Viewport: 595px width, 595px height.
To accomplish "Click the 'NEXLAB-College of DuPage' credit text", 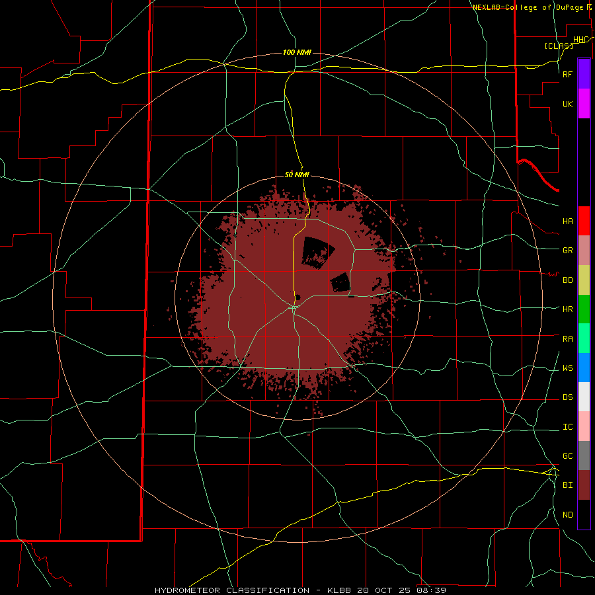I will (528, 7).
